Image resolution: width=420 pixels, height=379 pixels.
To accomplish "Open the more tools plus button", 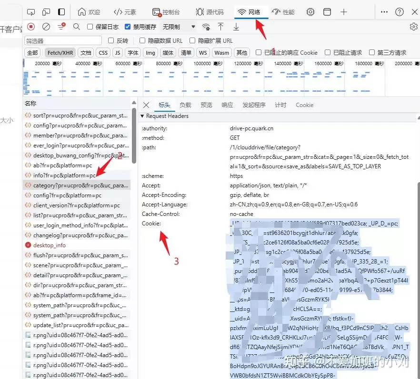I will pos(344,12).
